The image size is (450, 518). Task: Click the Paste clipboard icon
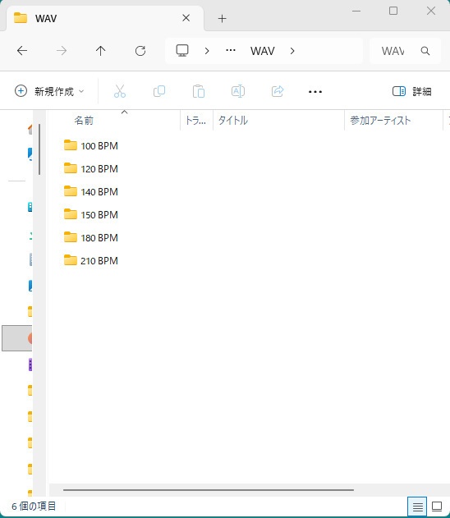point(199,91)
